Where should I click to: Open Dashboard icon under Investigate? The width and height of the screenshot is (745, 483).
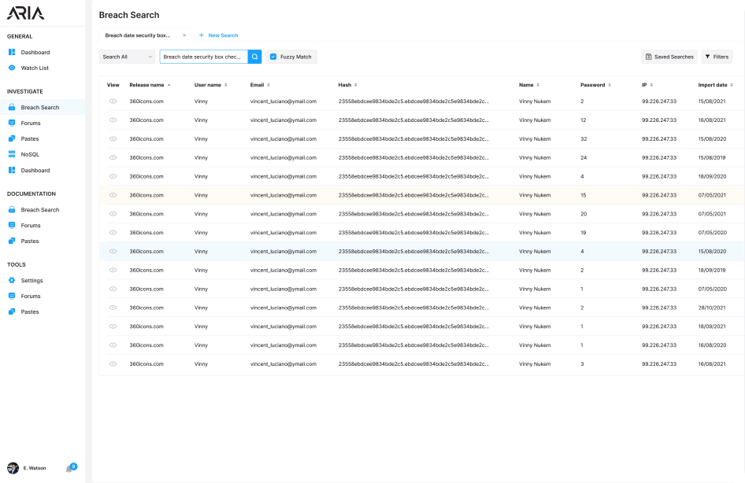tap(12, 170)
